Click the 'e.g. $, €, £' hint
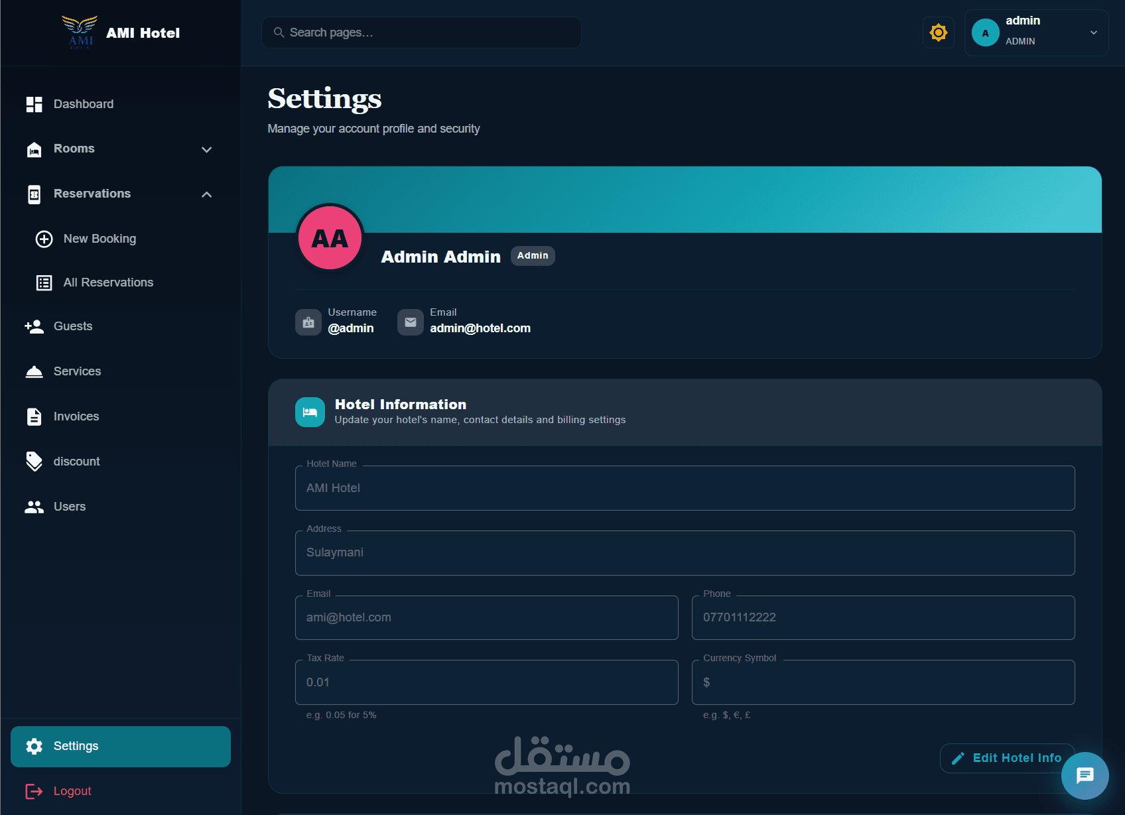 727,715
